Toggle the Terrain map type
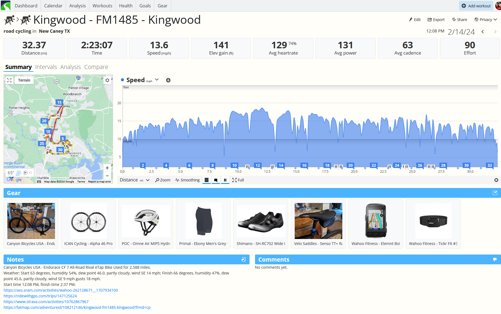Screen dimensions: 501x314 [x=24, y=80]
